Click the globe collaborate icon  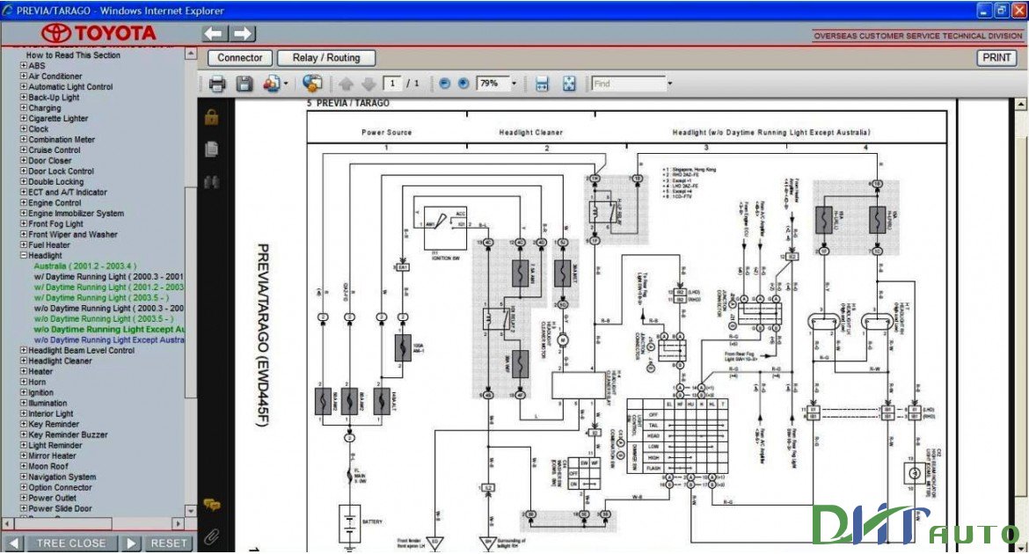(x=312, y=84)
